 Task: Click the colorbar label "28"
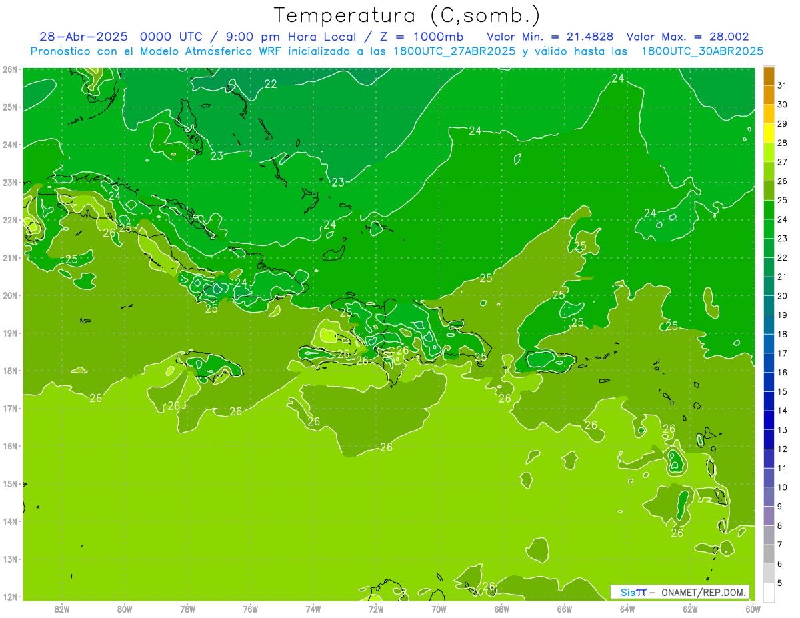coord(782,143)
